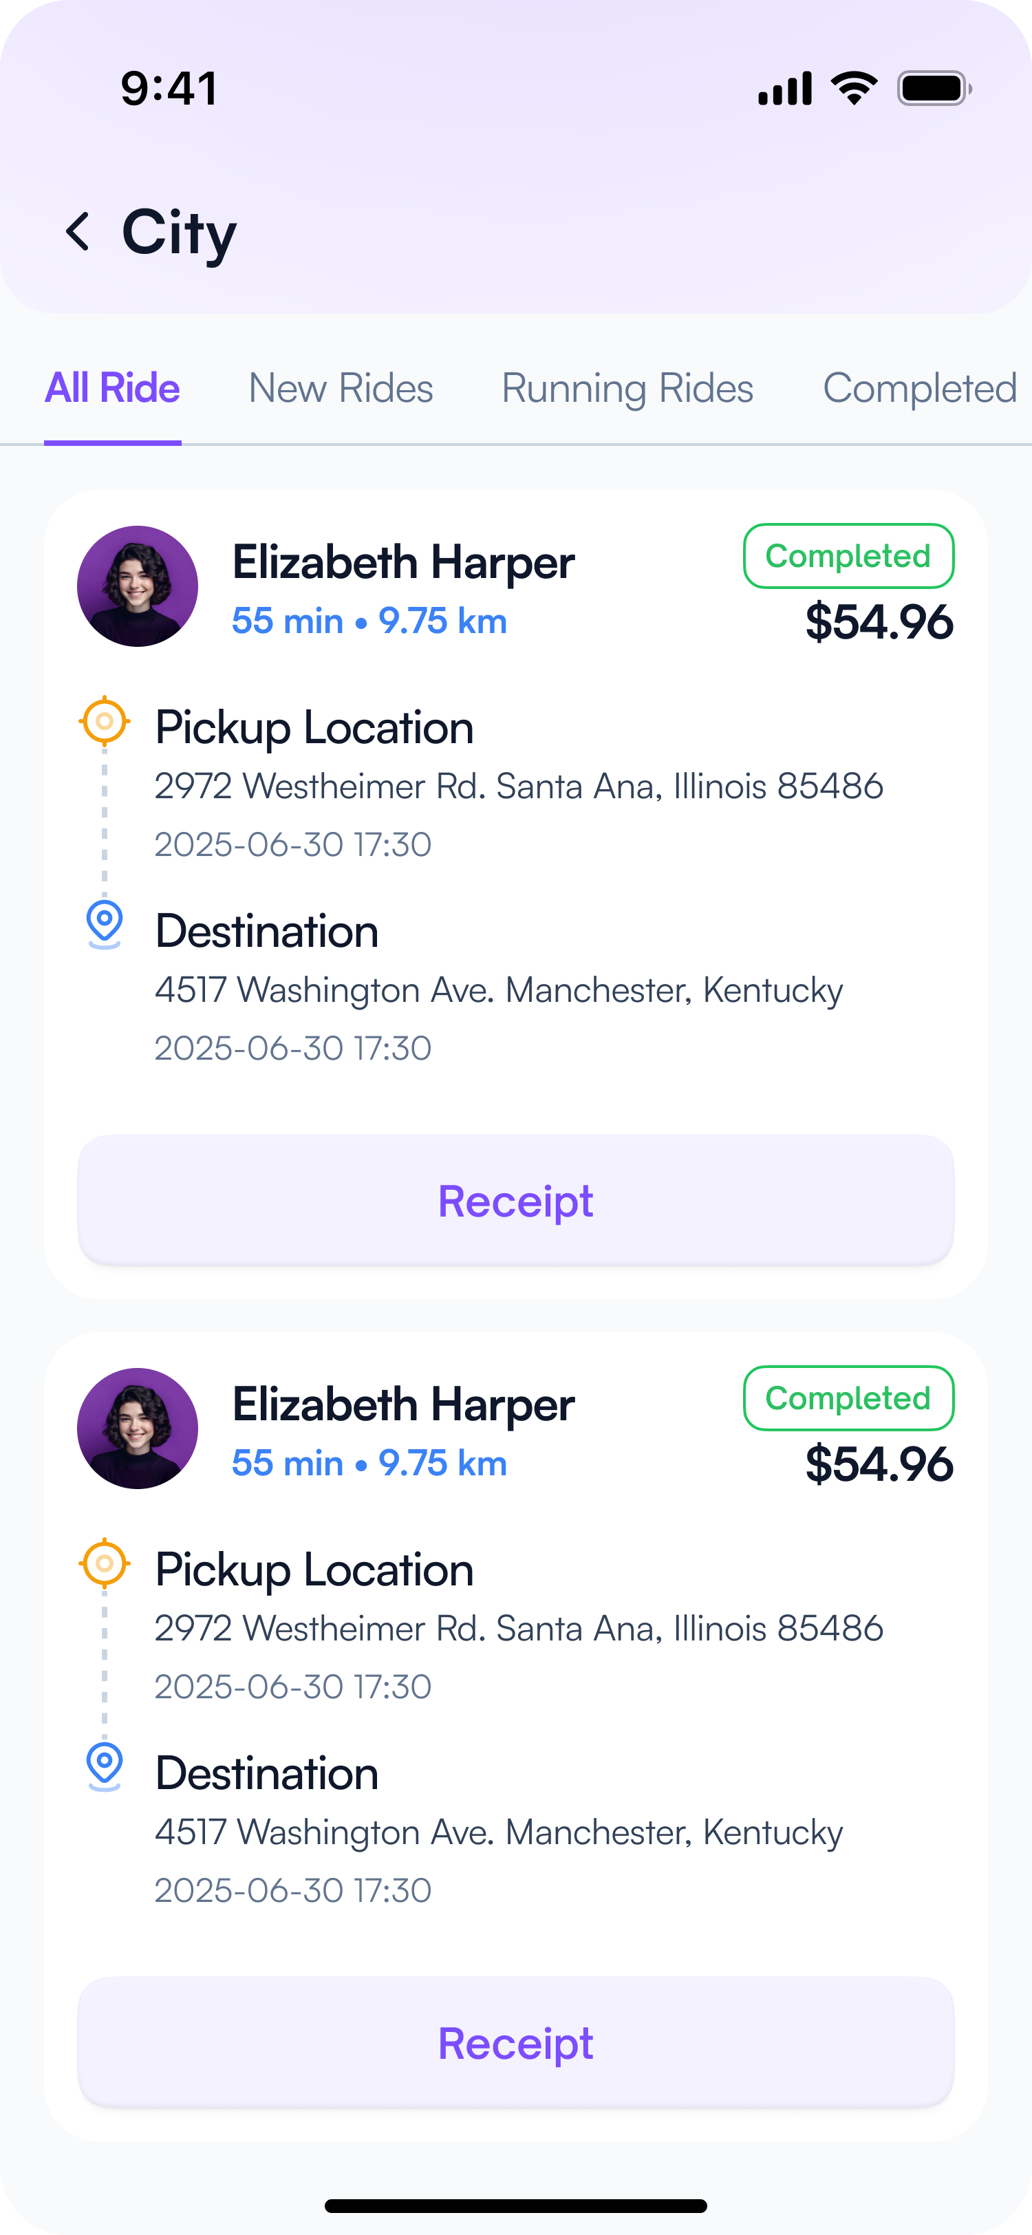Tap the orange pickup target icon in second ride
The height and width of the screenshot is (2235, 1032).
coord(105,1563)
